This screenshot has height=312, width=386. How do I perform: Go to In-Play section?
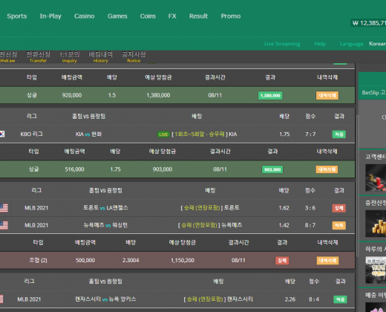[x=50, y=16]
